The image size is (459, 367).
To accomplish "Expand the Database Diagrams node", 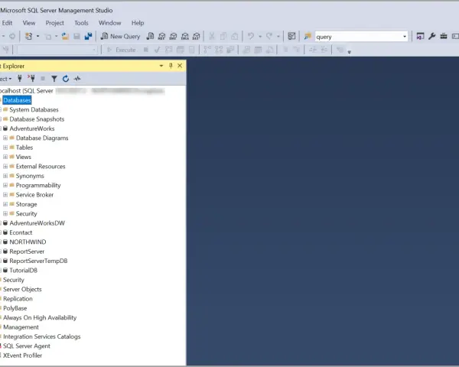I will 5,138.
